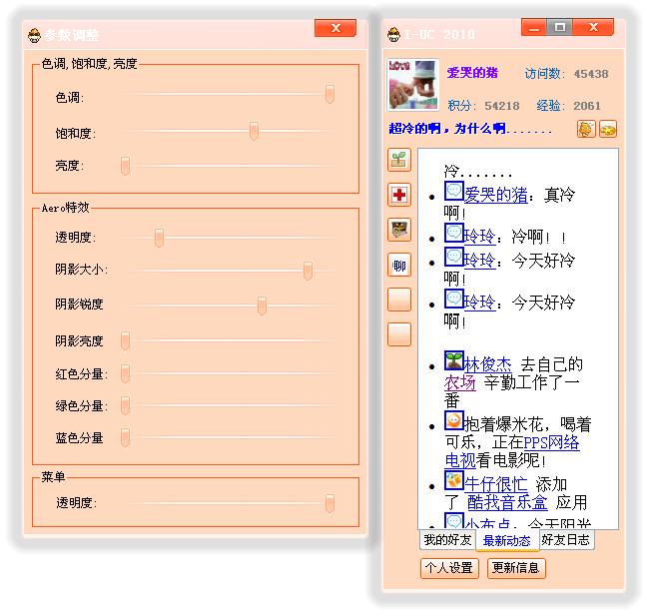
Task: Switch to the 我的好友 tab
Action: (447, 539)
